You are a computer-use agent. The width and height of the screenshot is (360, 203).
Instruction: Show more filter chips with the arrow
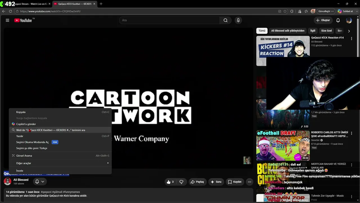(349, 31)
